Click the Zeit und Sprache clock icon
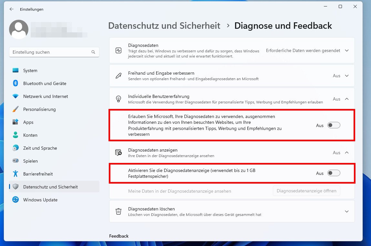Image resolution: width=371 pixels, height=246 pixels. pos(15,148)
